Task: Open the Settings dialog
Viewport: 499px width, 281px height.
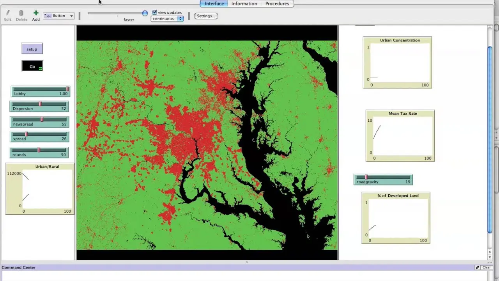Action: (x=206, y=16)
